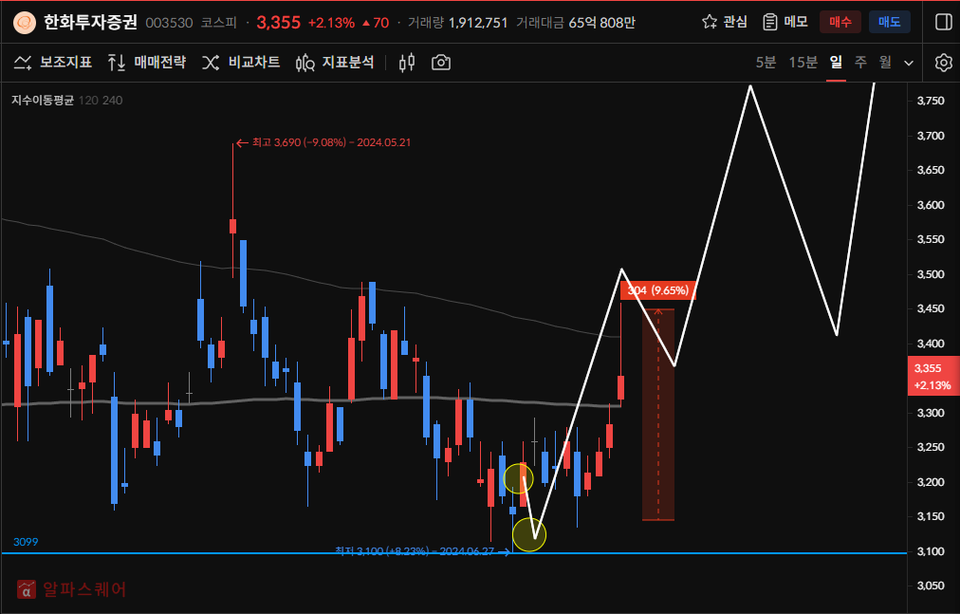The image size is (960, 614).
Task: Click the stock name 한화투자증권
Action: coord(90,23)
